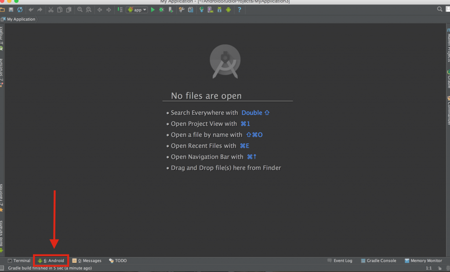The image size is (450, 272).
Task: Click the ⌘↑ Navigation Bar shortcut hint
Action: coord(252,157)
